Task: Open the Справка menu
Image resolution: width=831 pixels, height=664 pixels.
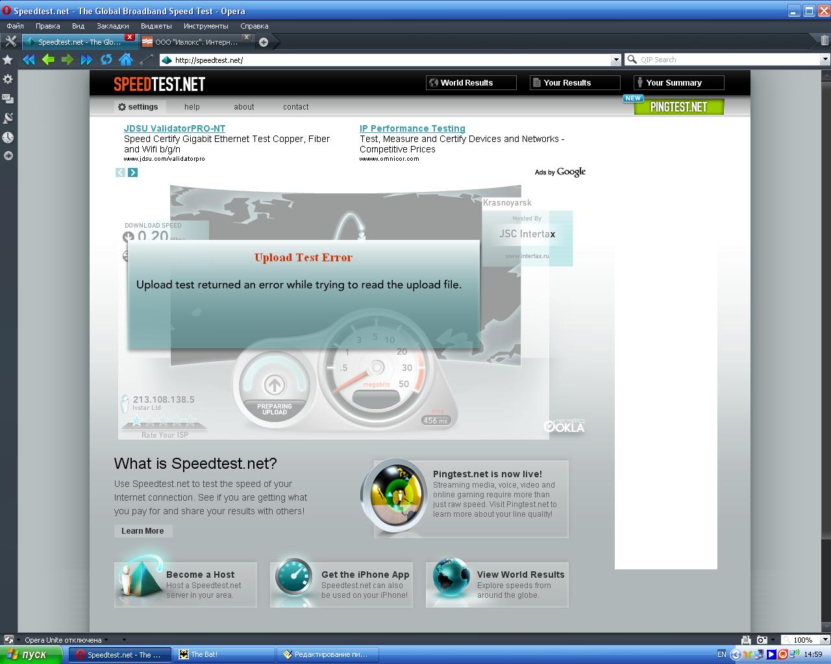Action: click(x=254, y=26)
